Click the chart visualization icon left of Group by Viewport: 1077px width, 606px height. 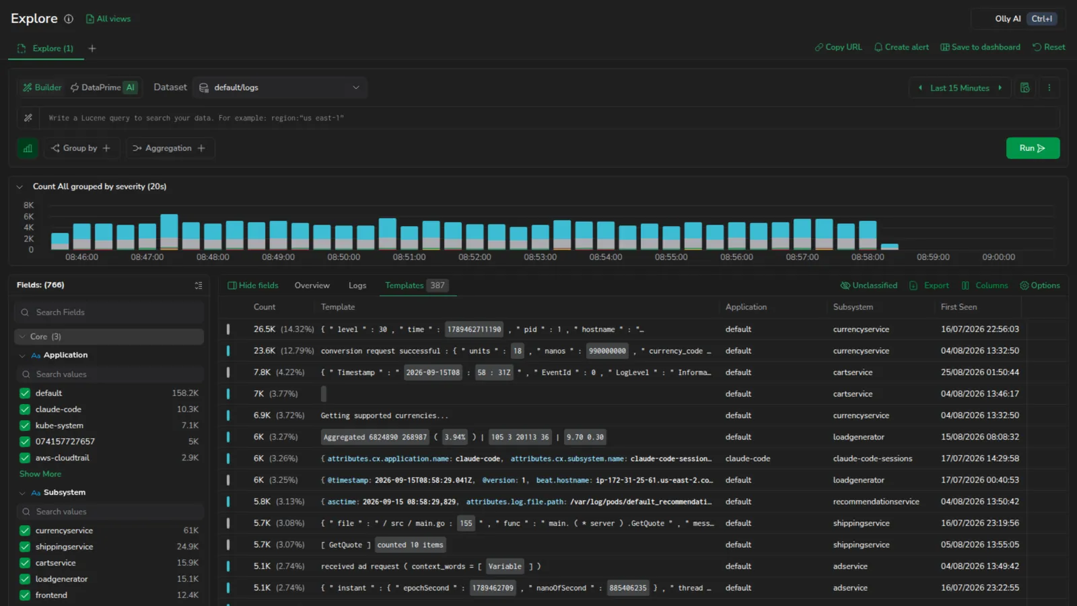(x=28, y=148)
